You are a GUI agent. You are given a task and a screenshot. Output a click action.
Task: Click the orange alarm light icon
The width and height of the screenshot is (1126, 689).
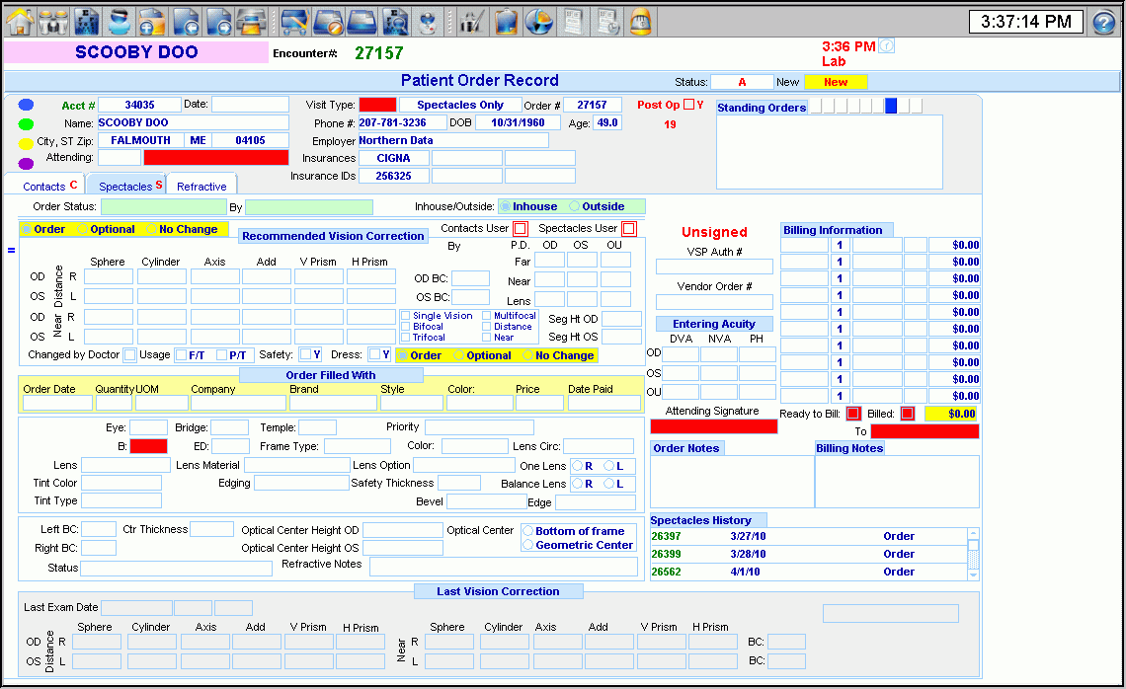point(640,20)
